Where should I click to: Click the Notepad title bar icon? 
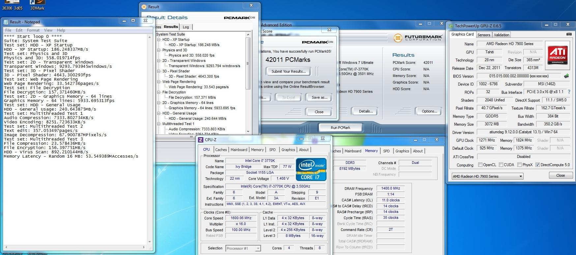coord(6,22)
